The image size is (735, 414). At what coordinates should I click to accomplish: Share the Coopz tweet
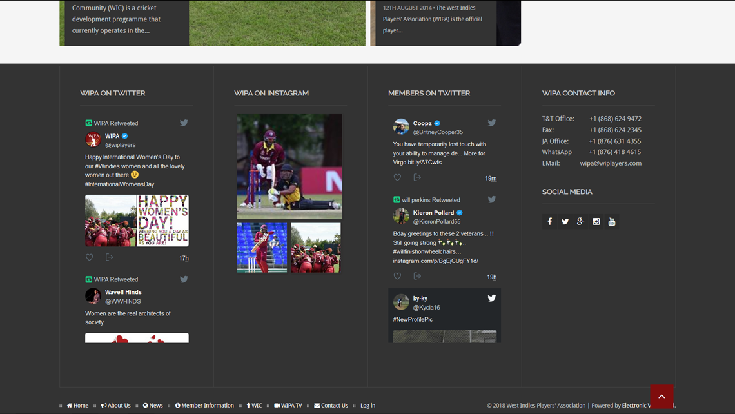click(x=417, y=178)
